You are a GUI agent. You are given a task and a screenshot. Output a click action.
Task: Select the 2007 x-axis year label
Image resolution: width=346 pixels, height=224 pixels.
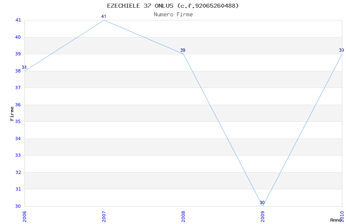[x=104, y=217]
